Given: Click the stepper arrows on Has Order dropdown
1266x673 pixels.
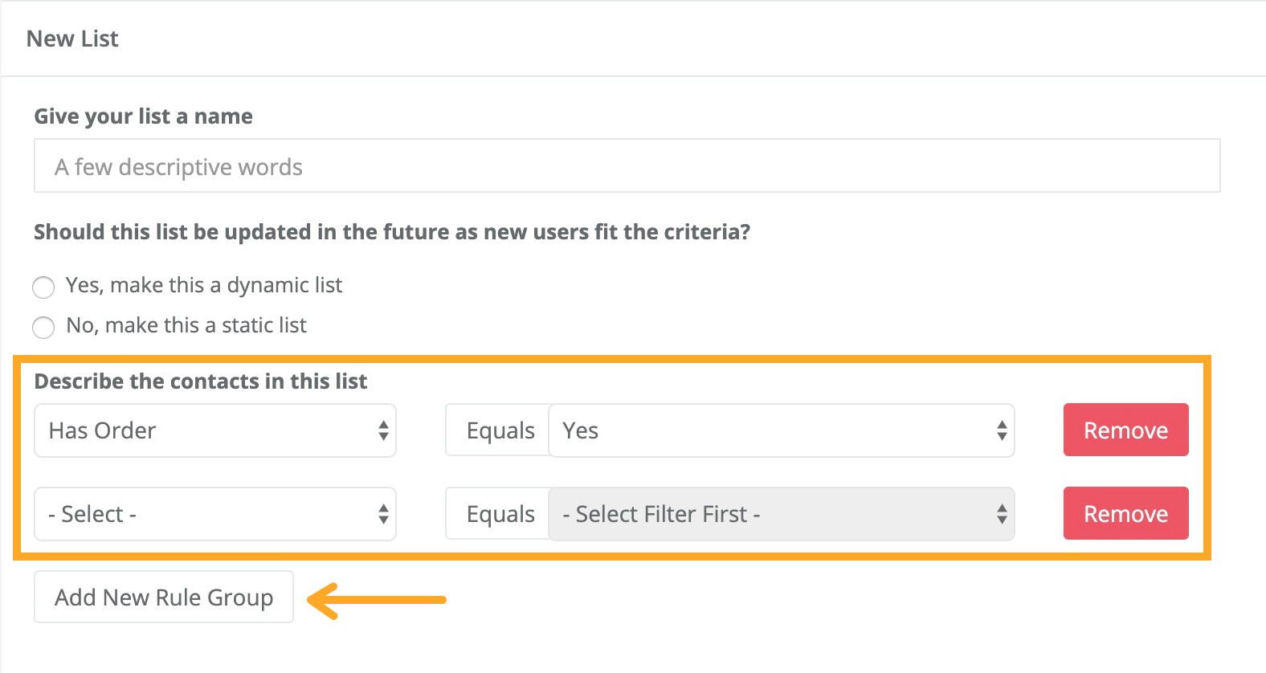Looking at the screenshot, I should [384, 430].
